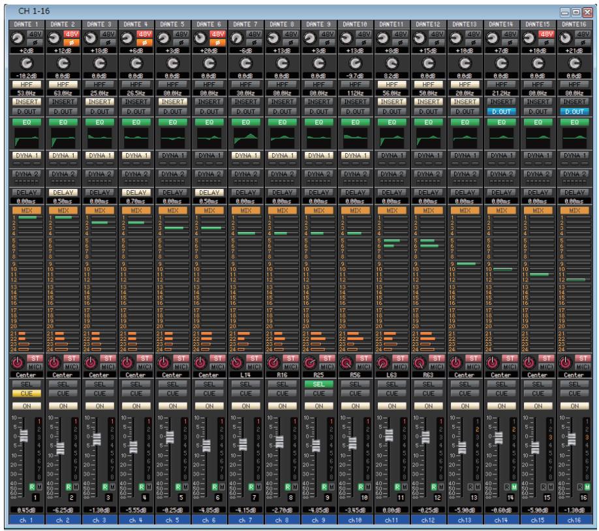The width and height of the screenshot is (599, 531).
Task: Click the digital gain knob above -9.7dB on channel 10
Action: tap(355, 63)
